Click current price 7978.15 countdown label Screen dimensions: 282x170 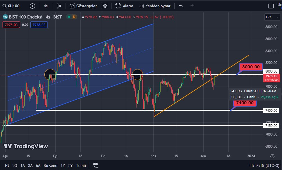point(272,78)
